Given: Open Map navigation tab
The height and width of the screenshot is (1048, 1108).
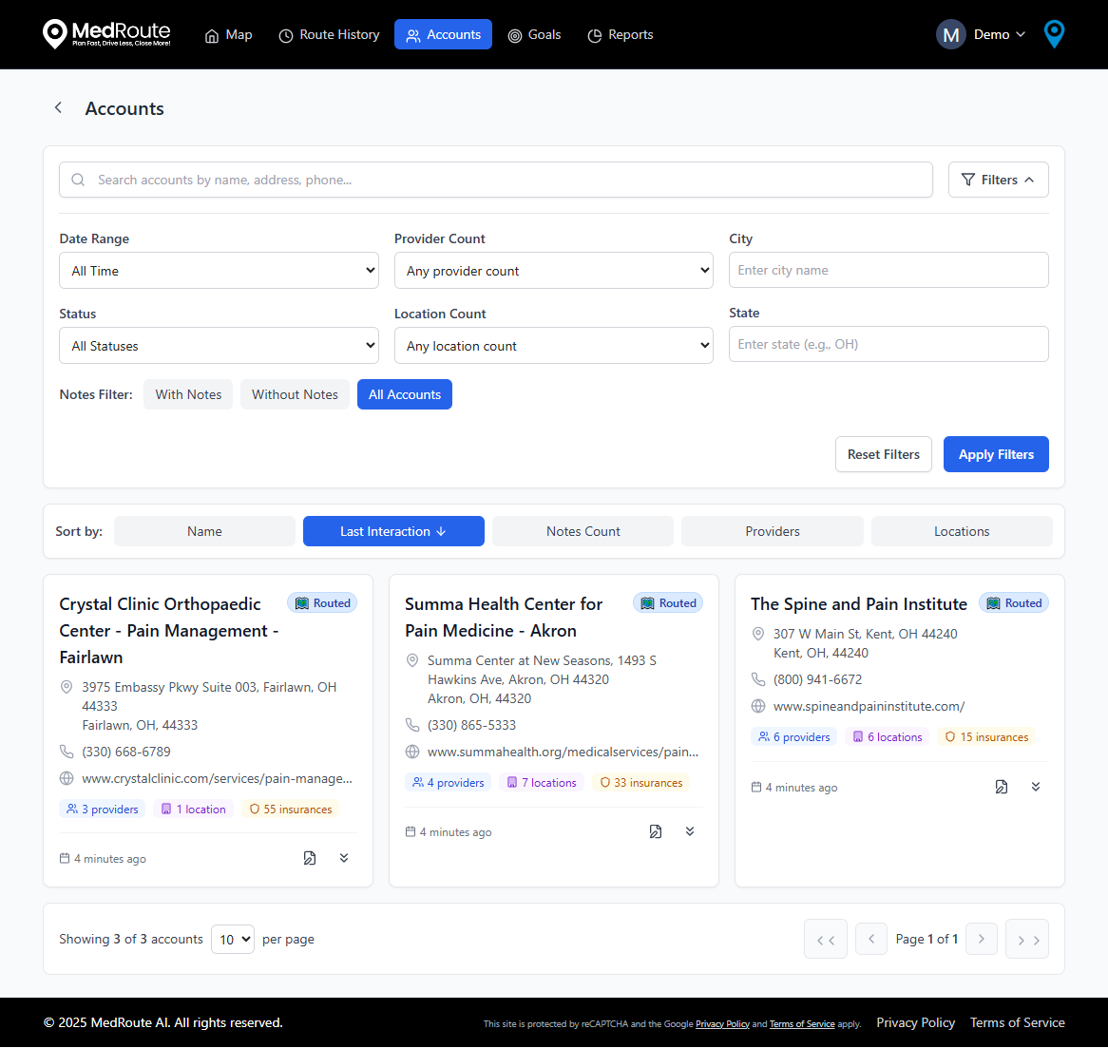Looking at the screenshot, I should pos(228,34).
